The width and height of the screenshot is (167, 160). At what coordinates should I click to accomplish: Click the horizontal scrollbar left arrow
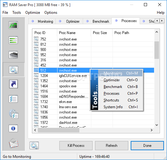(35, 130)
